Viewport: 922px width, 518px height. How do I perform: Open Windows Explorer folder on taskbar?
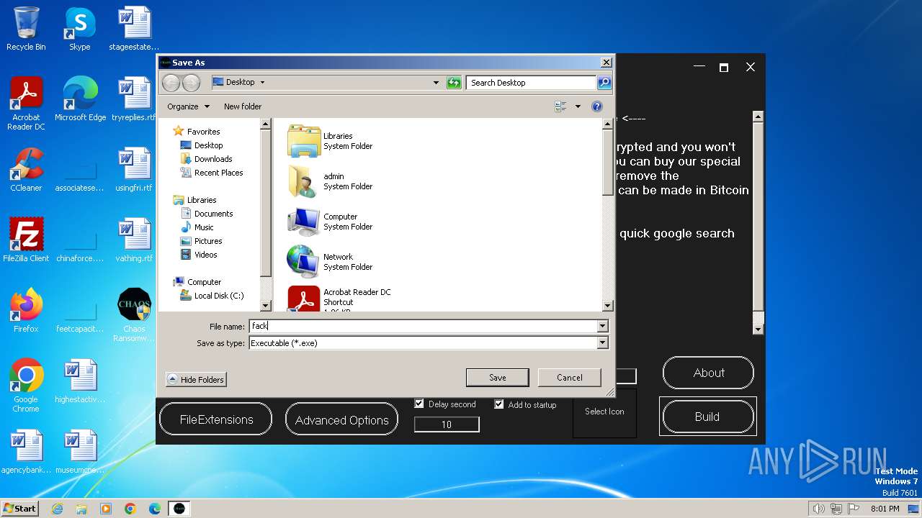pyautogui.click(x=81, y=509)
